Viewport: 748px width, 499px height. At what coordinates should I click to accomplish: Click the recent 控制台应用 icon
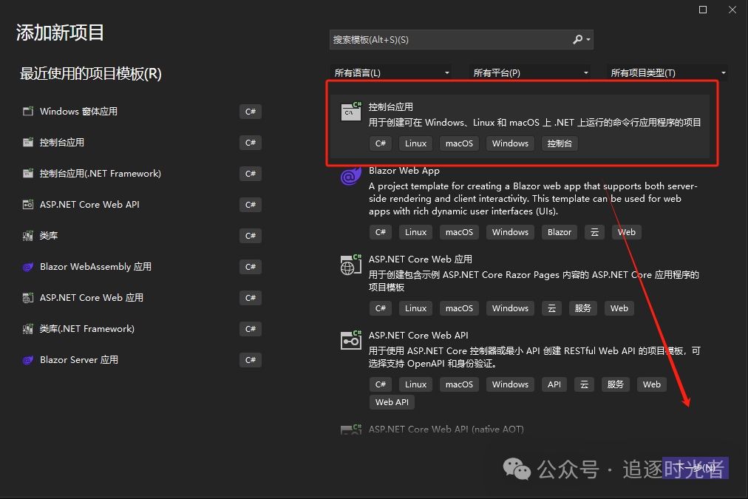pos(28,142)
